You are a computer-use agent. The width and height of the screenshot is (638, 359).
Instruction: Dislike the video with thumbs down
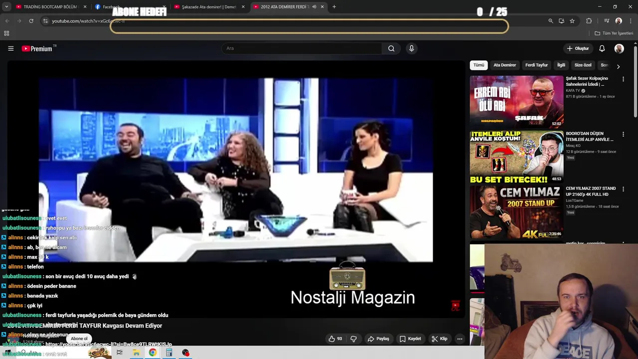click(x=353, y=339)
